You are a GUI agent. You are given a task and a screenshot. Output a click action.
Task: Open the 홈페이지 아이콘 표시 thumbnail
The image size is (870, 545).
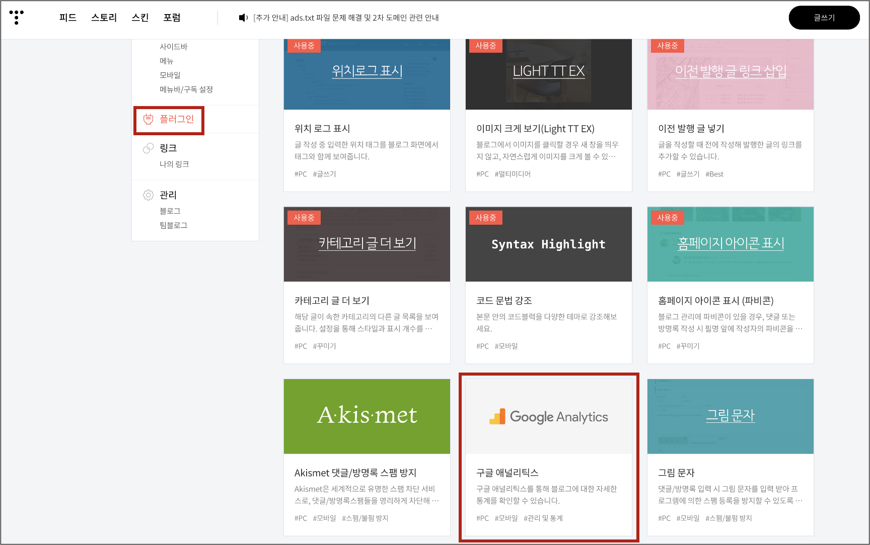[x=731, y=244]
